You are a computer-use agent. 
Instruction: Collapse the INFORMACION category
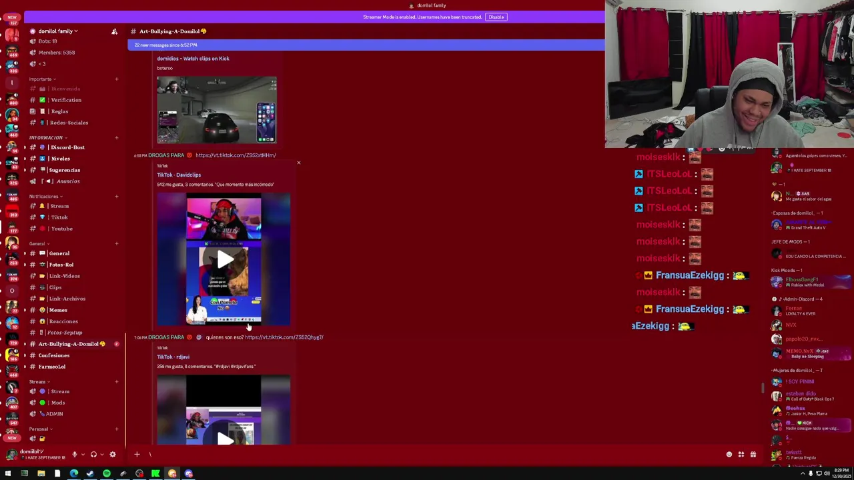pyautogui.click(x=47, y=137)
